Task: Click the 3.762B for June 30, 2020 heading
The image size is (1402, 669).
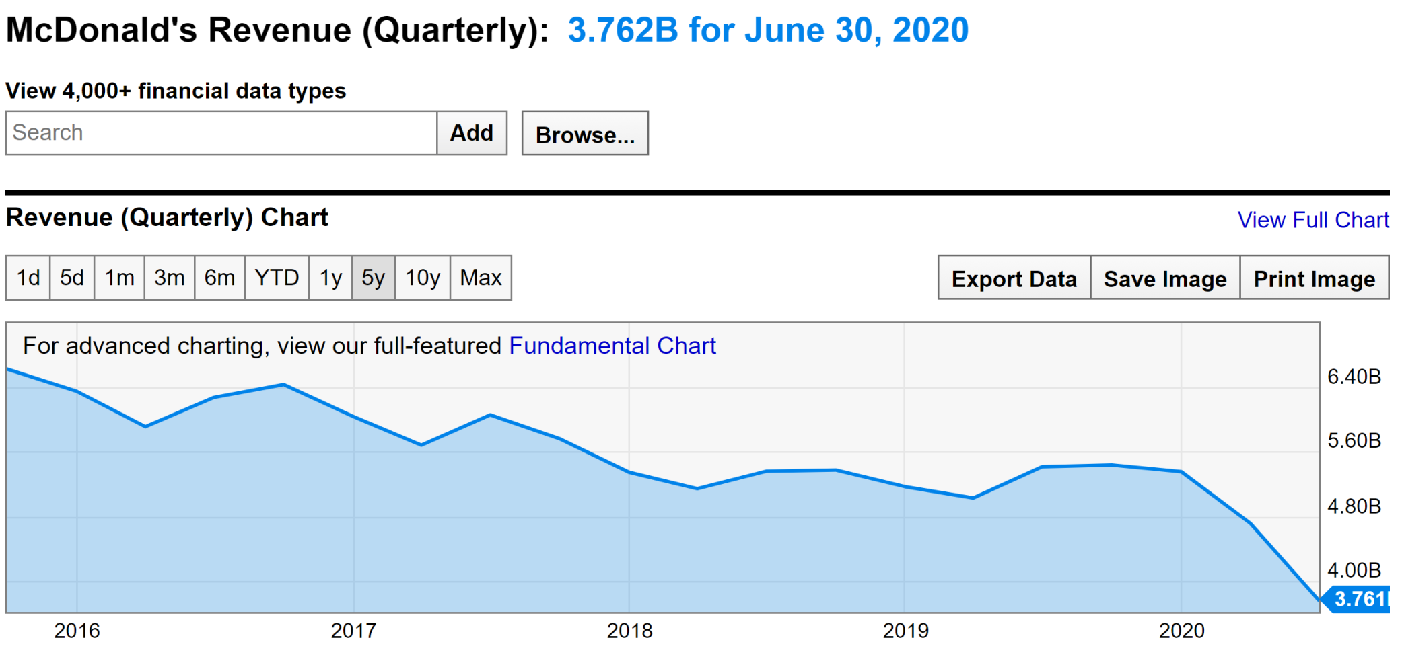Action: tap(768, 30)
